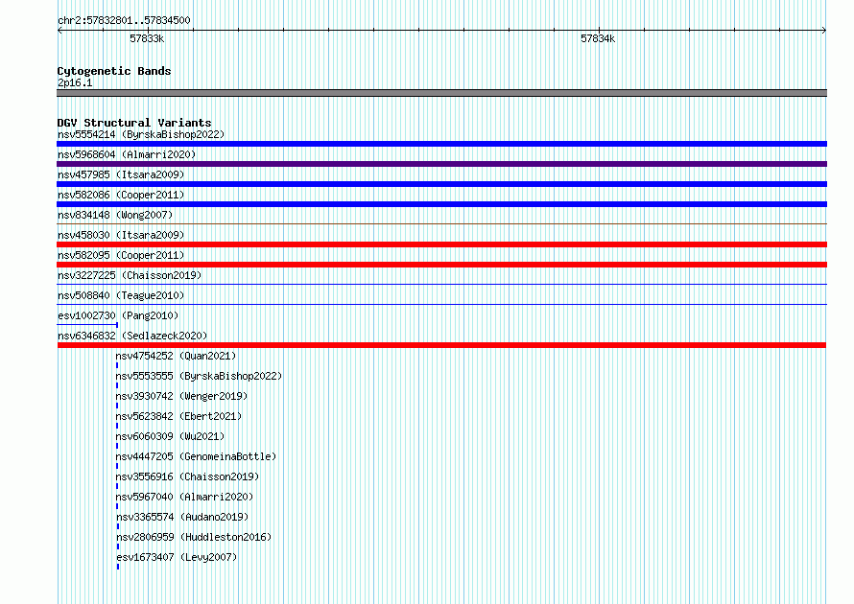
Task: Select nsv458030 (Itsara2009) label
Action: (121, 235)
